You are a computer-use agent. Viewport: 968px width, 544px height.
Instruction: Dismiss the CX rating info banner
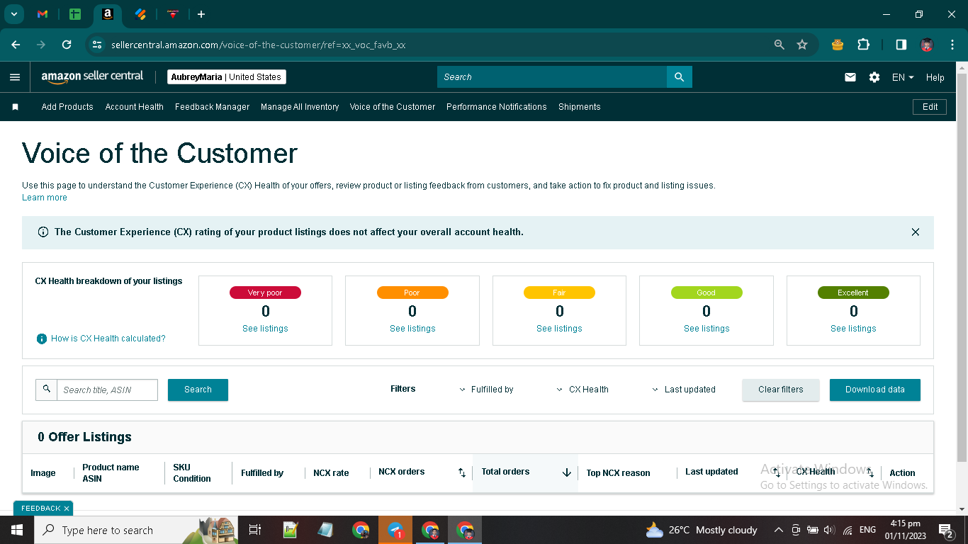click(x=916, y=232)
